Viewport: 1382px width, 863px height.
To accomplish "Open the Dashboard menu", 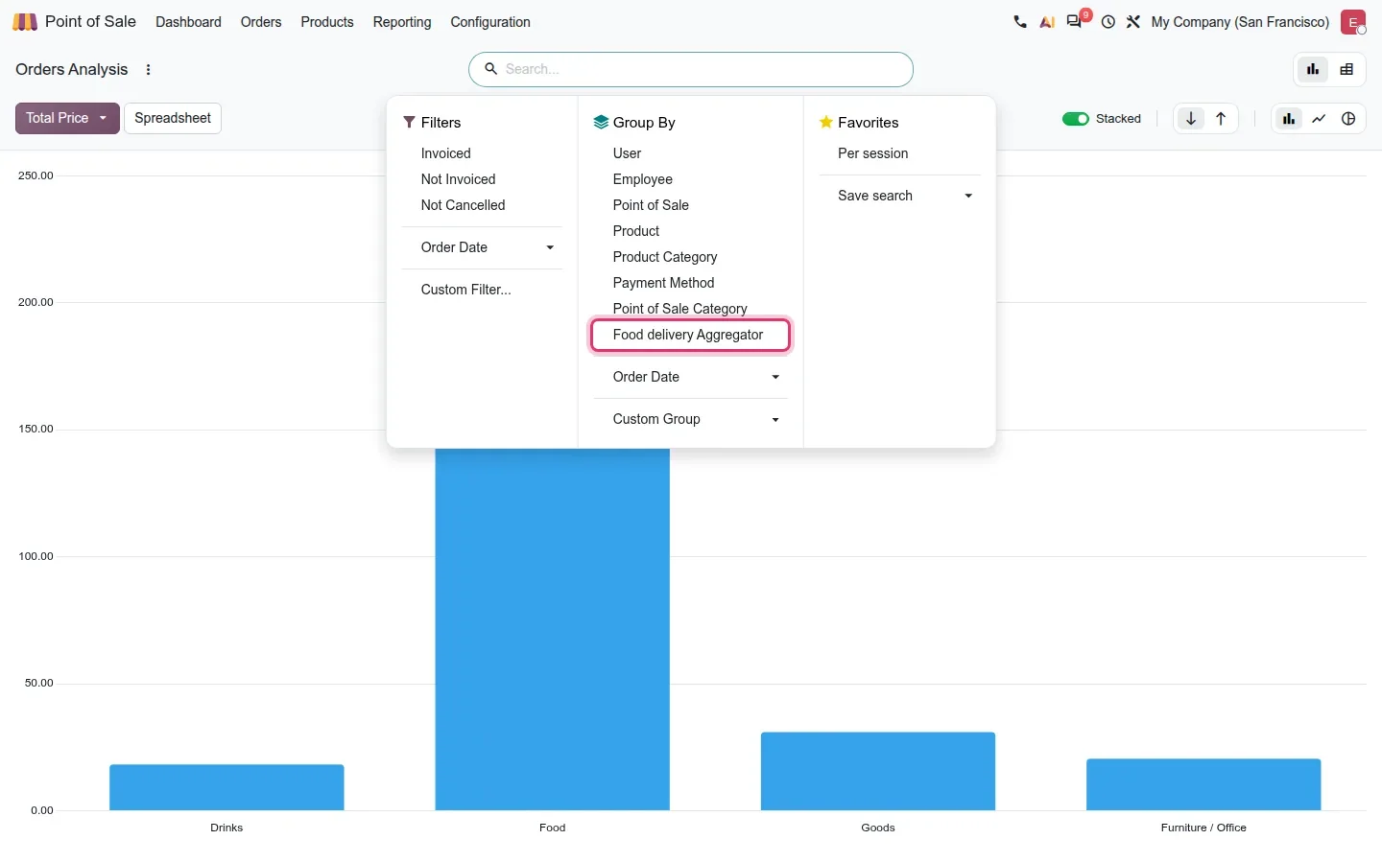I will 188,22.
